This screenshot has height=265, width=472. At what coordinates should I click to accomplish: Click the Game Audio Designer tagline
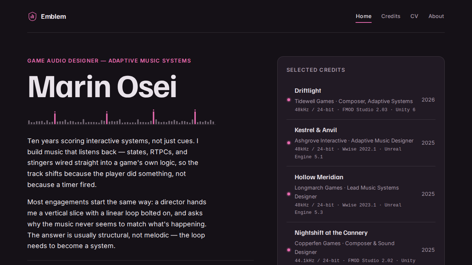(x=109, y=61)
